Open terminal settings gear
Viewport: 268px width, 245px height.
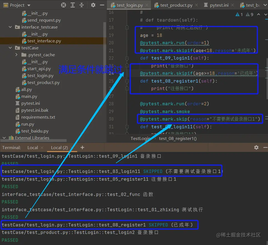click(x=256, y=147)
